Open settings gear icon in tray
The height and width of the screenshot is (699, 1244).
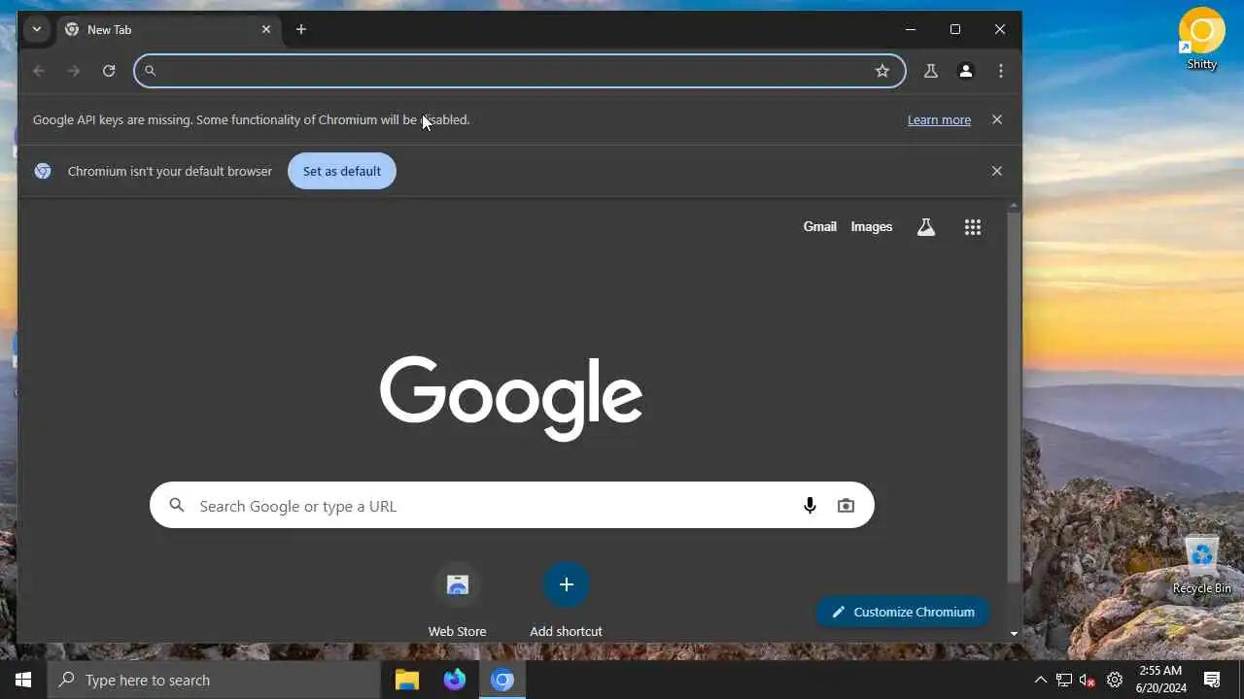1115,680
